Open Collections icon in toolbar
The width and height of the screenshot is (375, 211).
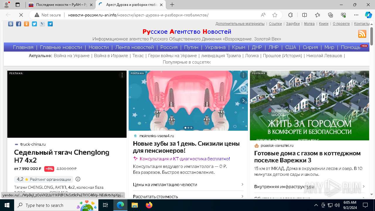point(330,15)
